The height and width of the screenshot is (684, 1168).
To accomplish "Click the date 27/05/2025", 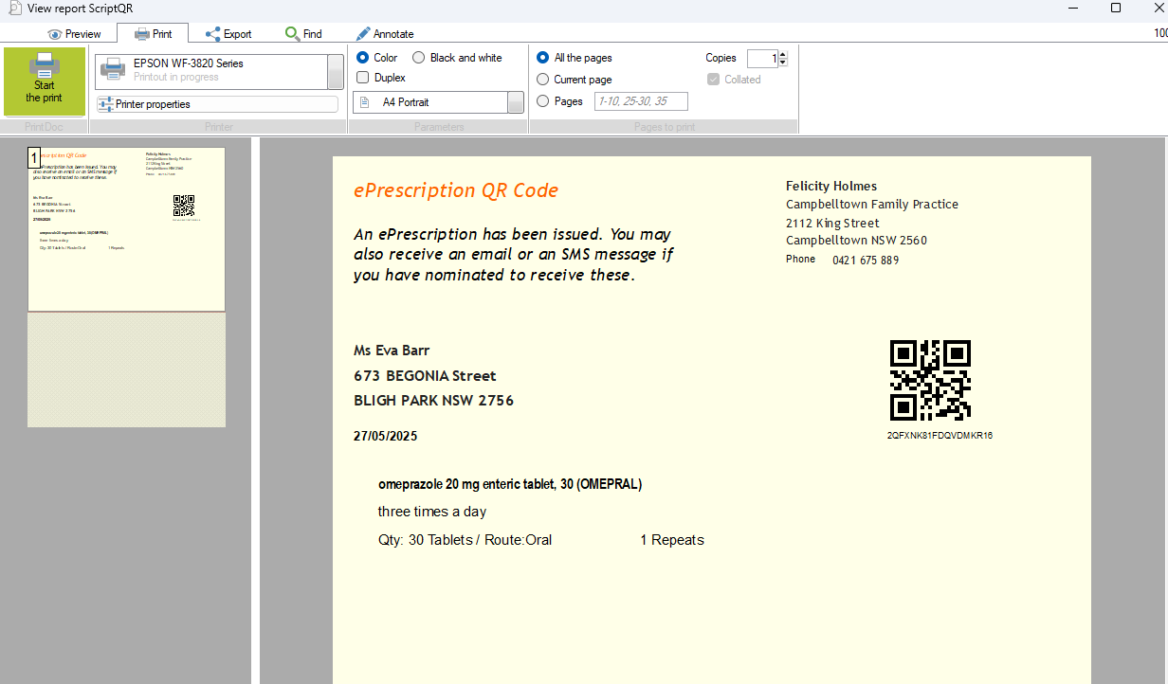I will (x=385, y=437).
